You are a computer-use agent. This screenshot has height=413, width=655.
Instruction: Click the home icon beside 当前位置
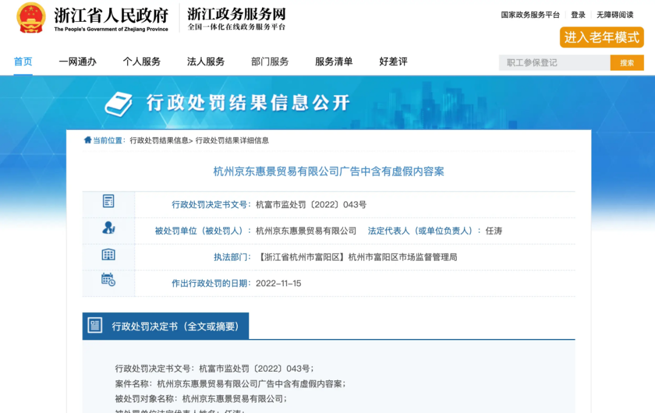(x=88, y=140)
